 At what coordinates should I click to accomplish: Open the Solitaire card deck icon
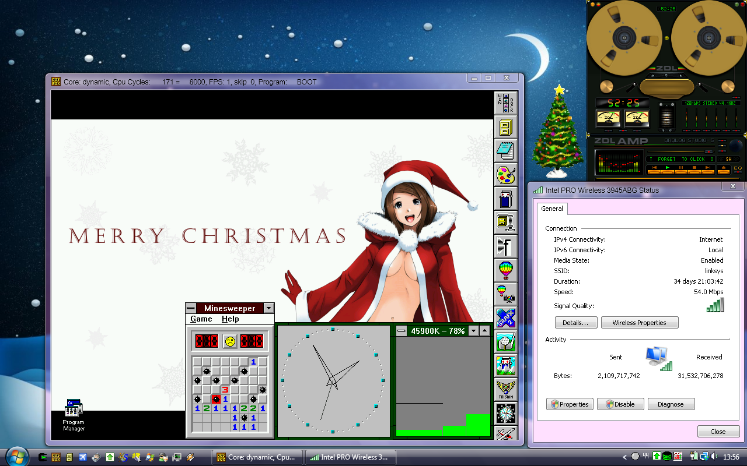(x=506, y=199)
